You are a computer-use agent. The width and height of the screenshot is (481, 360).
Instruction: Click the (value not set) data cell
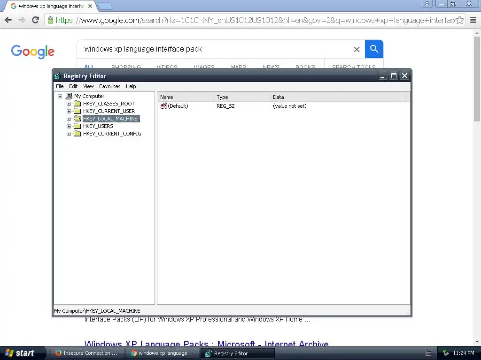(x=289, y=106)
